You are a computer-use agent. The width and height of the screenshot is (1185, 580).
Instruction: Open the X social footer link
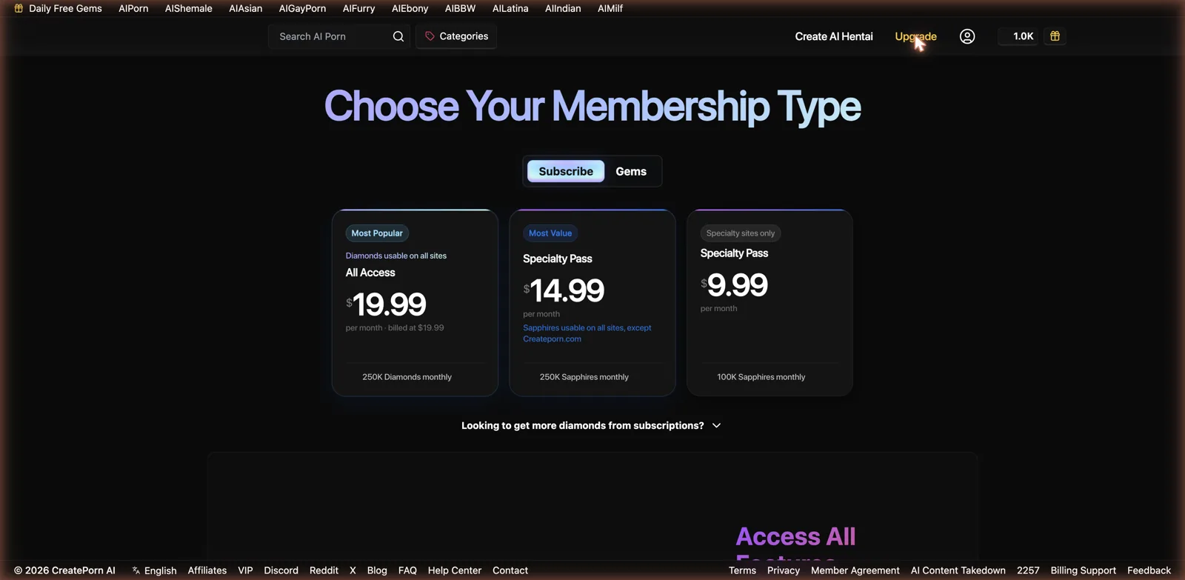coord(353,570)
